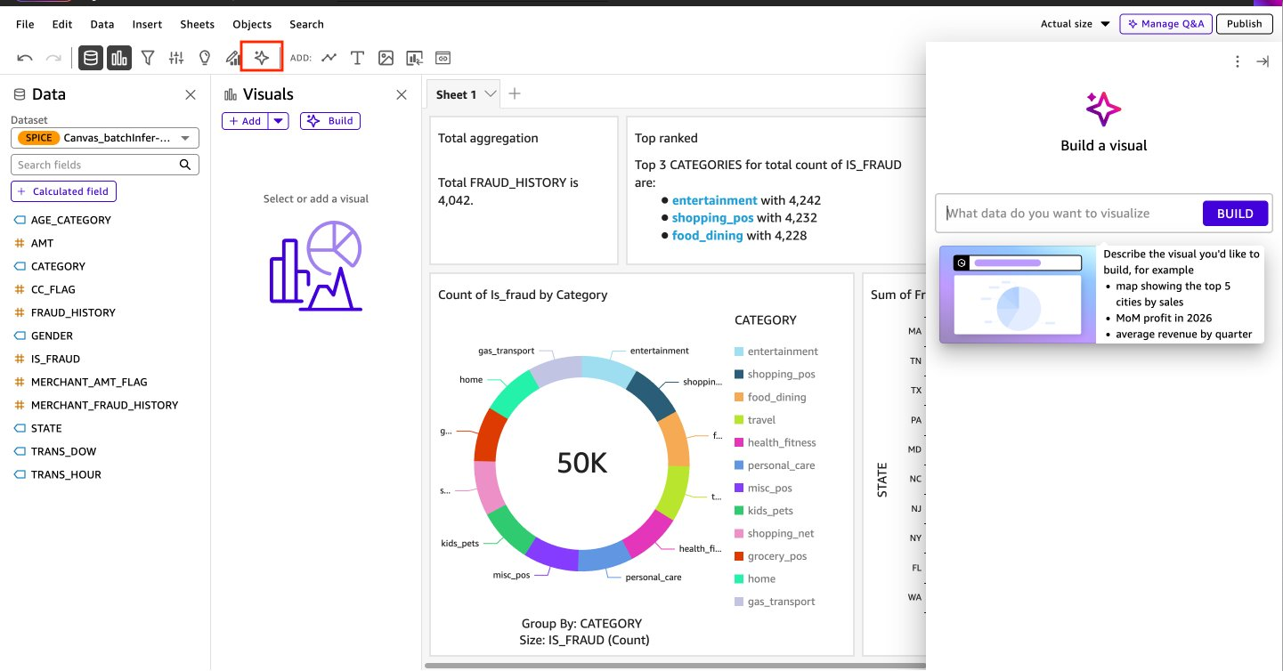The height and width of the screenshot is (671, 1283).
Task: Open the Data menu
Action: [102, 24]
